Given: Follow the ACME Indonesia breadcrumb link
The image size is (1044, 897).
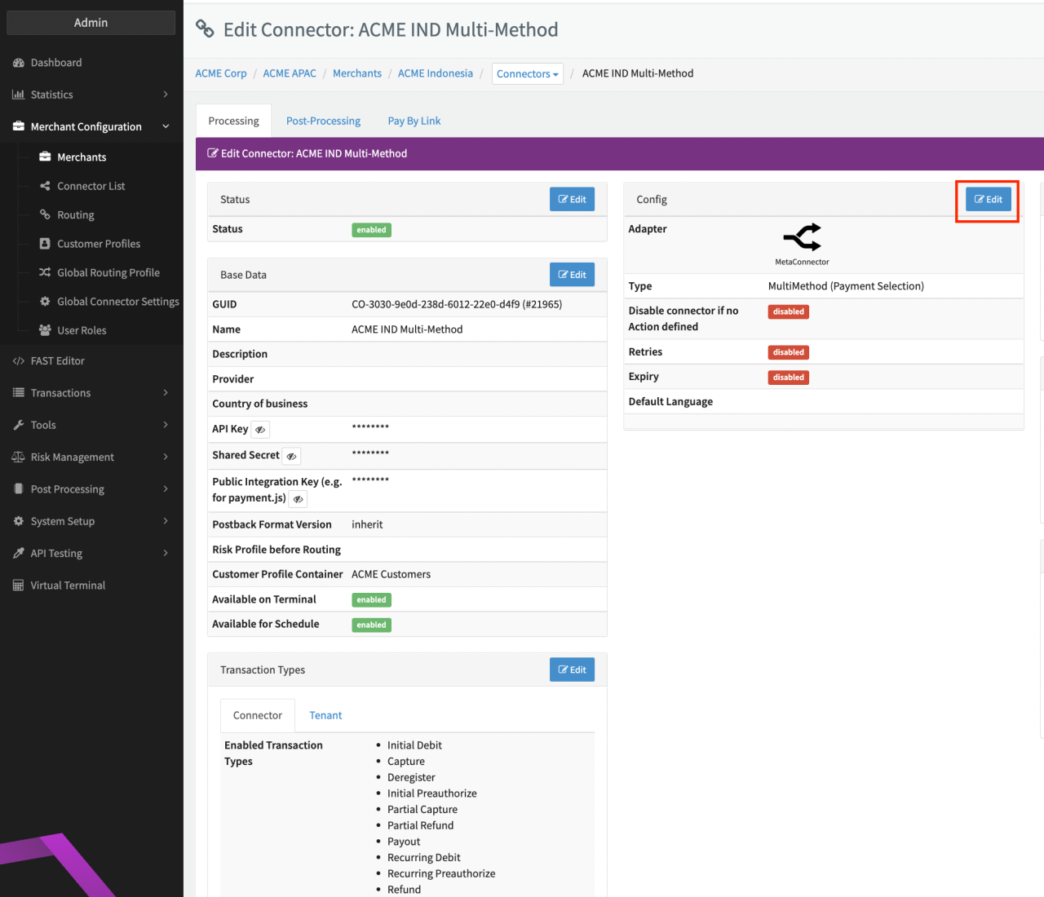Looking at the screenshot, I should click(x=435, y=73).
